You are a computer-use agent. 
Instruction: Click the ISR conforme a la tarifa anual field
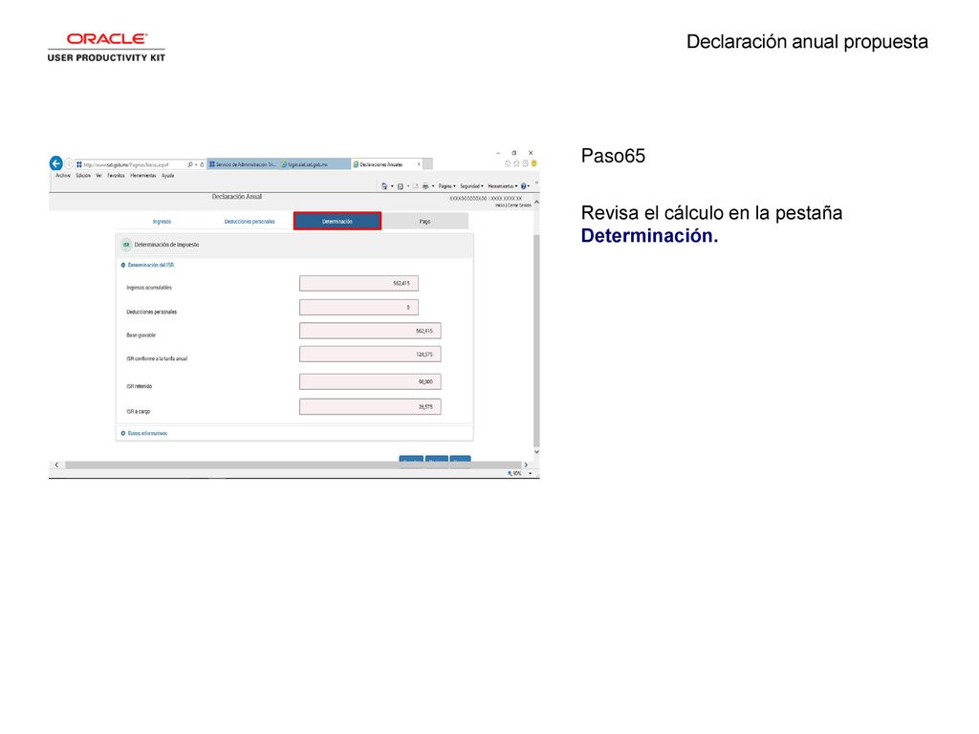pos(370,355)
